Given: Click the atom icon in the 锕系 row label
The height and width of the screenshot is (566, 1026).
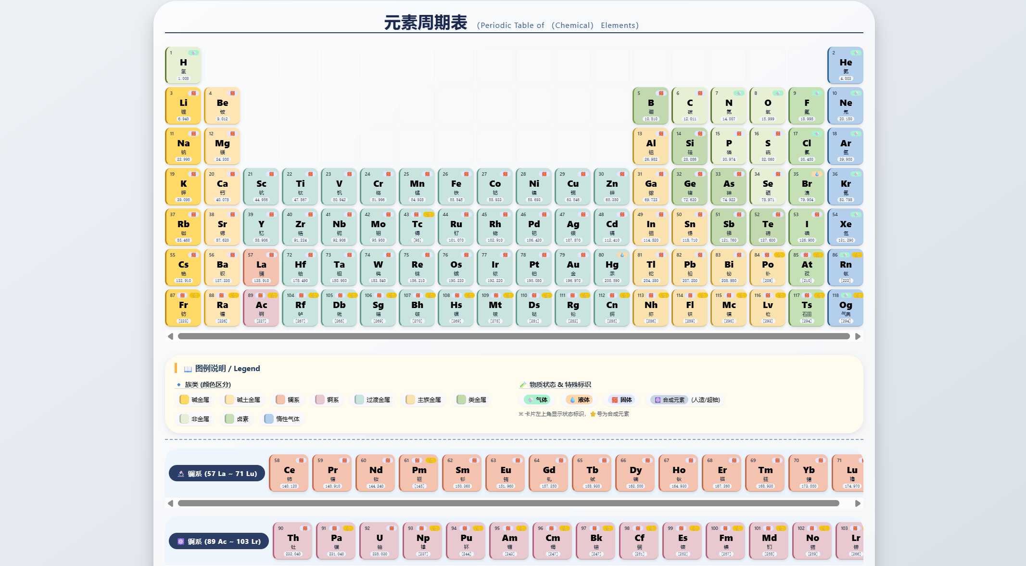Looking at the screenshot, I should pyautogui.click(x=181, y=541).
